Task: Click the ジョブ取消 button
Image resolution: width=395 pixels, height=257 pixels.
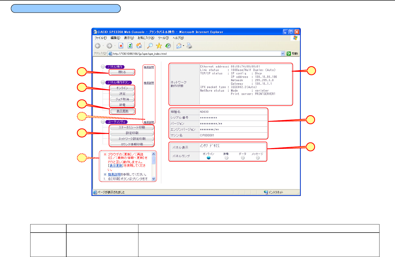Action: point(122,99)
